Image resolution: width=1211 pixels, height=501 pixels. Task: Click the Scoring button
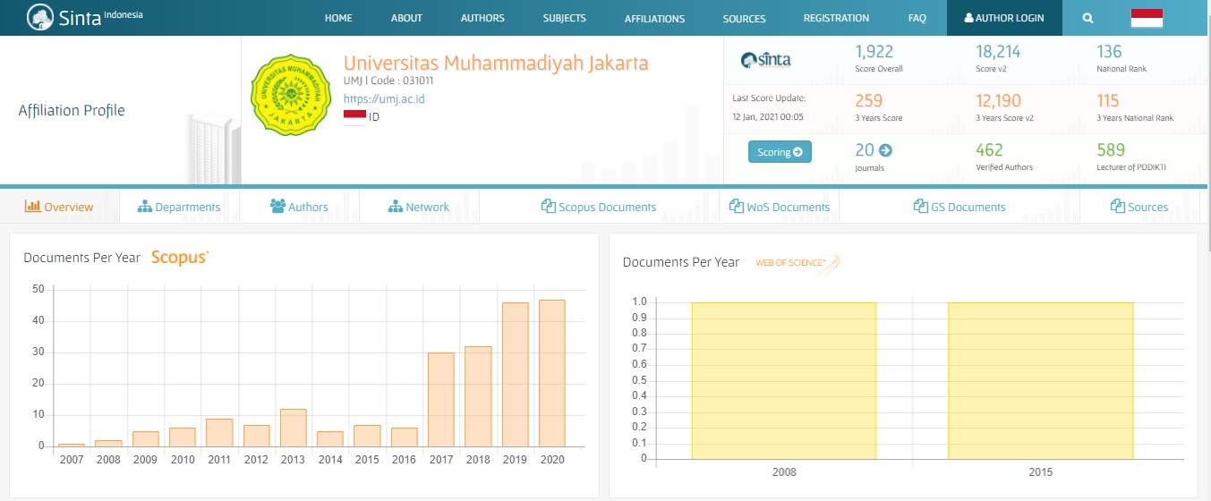point(780,152)
